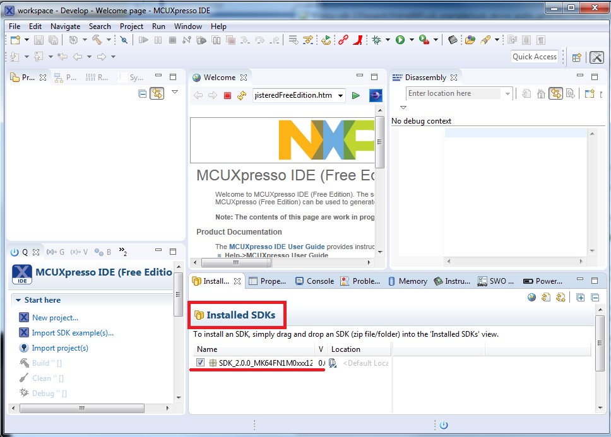Open the Run launch dropdown arrow
Screen dimensions: 611x437
coord(412,40)
